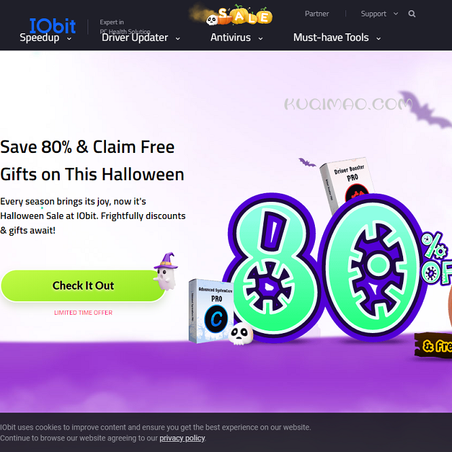Open the Halloween SALE pumpkin banner
The image size is (452, 452).
(x=231, y=15)
